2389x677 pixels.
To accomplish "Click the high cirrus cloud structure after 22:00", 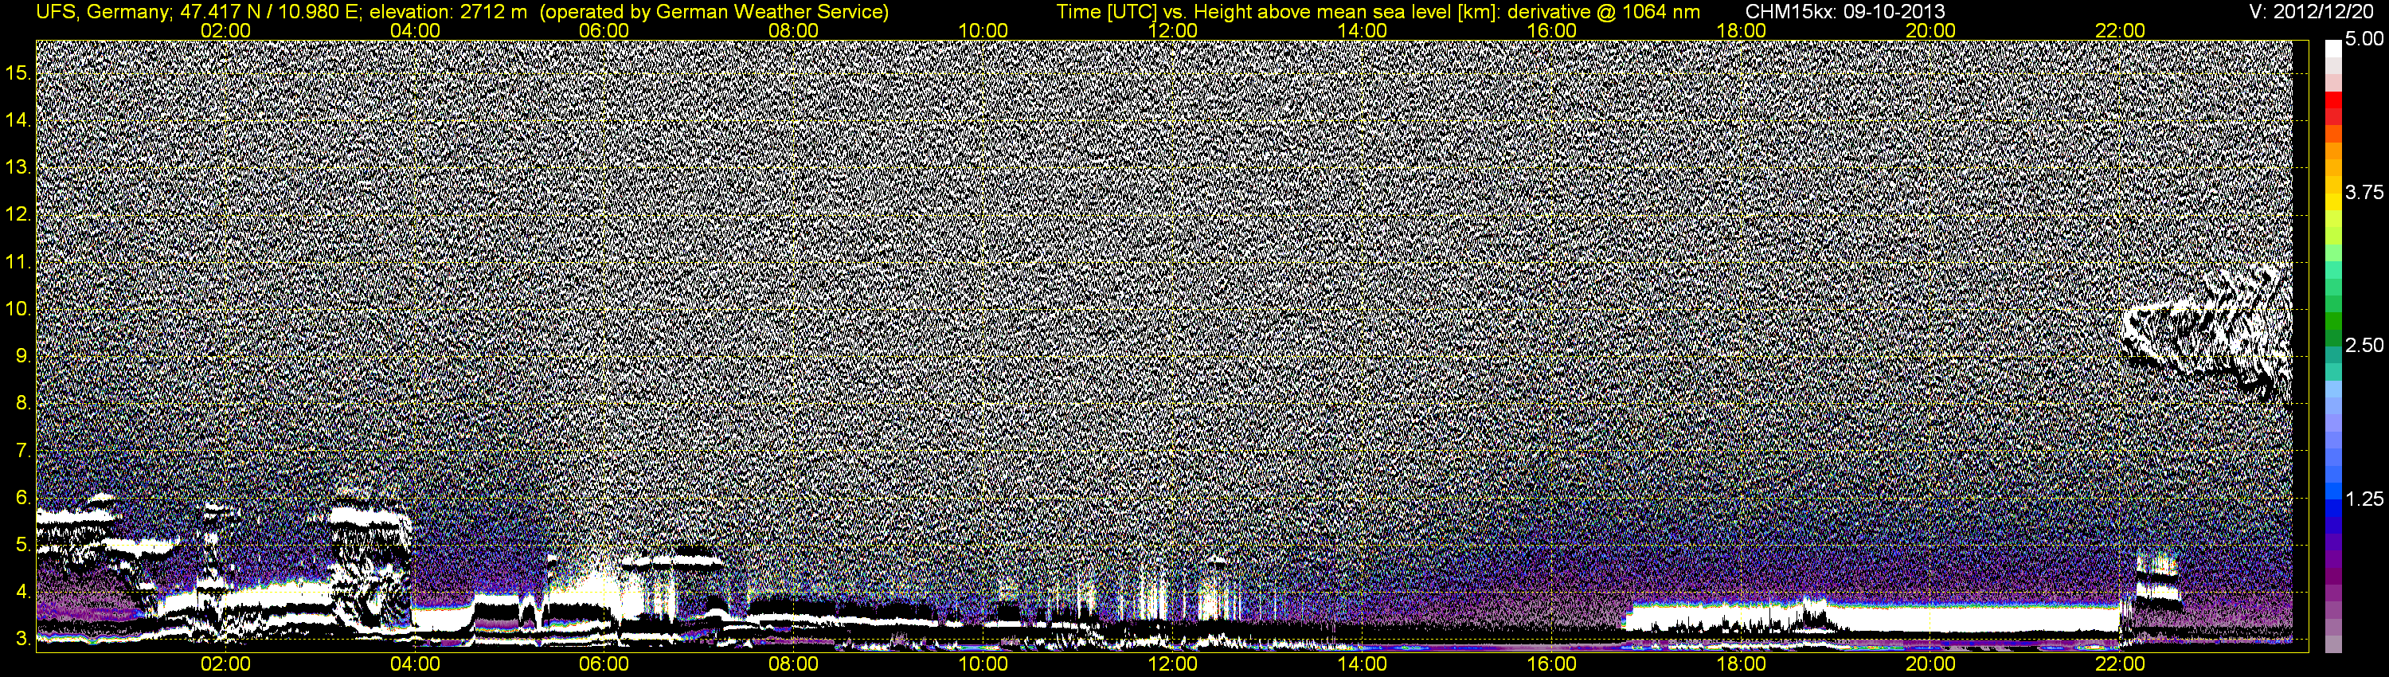I will pos(2207,332).
